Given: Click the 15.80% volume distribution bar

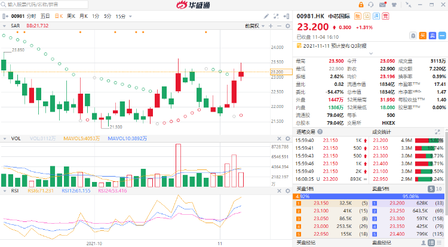Looking at the screenshot, I should coord(429,140).
